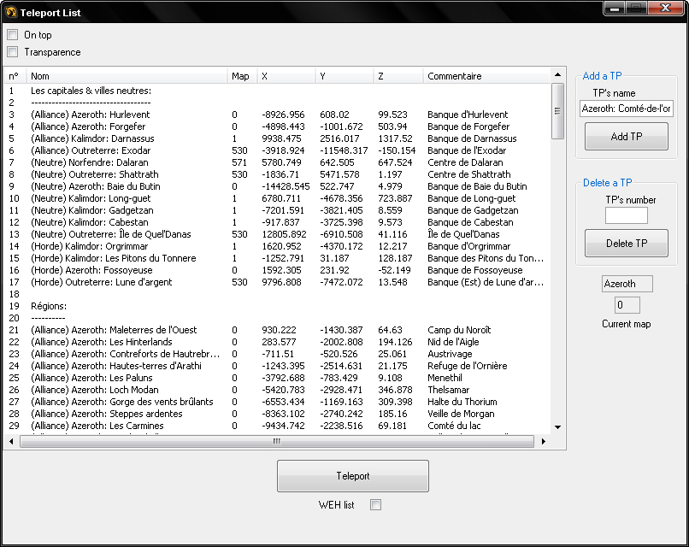Select row (Horde) Kalimdor: Les Pitons du Tonnere

click(x=277, y=258)
